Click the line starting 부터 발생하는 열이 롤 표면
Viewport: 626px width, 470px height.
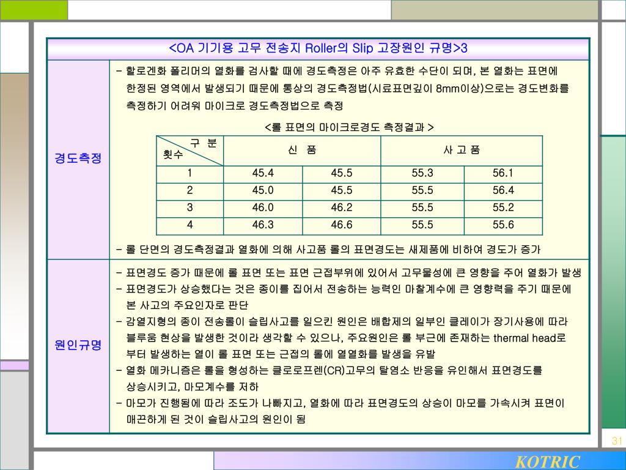[281, 354]
